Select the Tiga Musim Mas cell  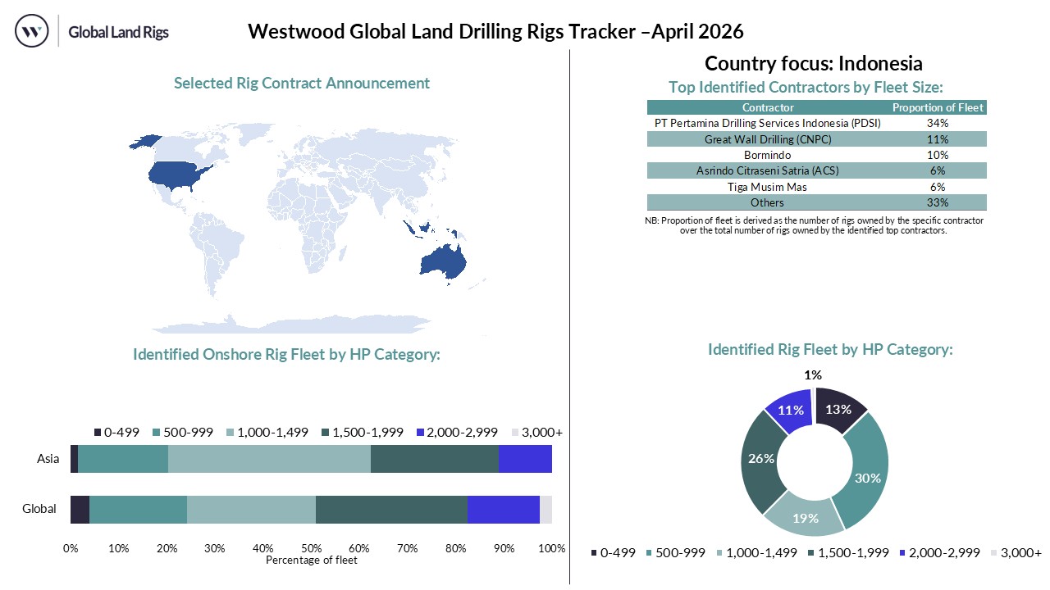768,187
